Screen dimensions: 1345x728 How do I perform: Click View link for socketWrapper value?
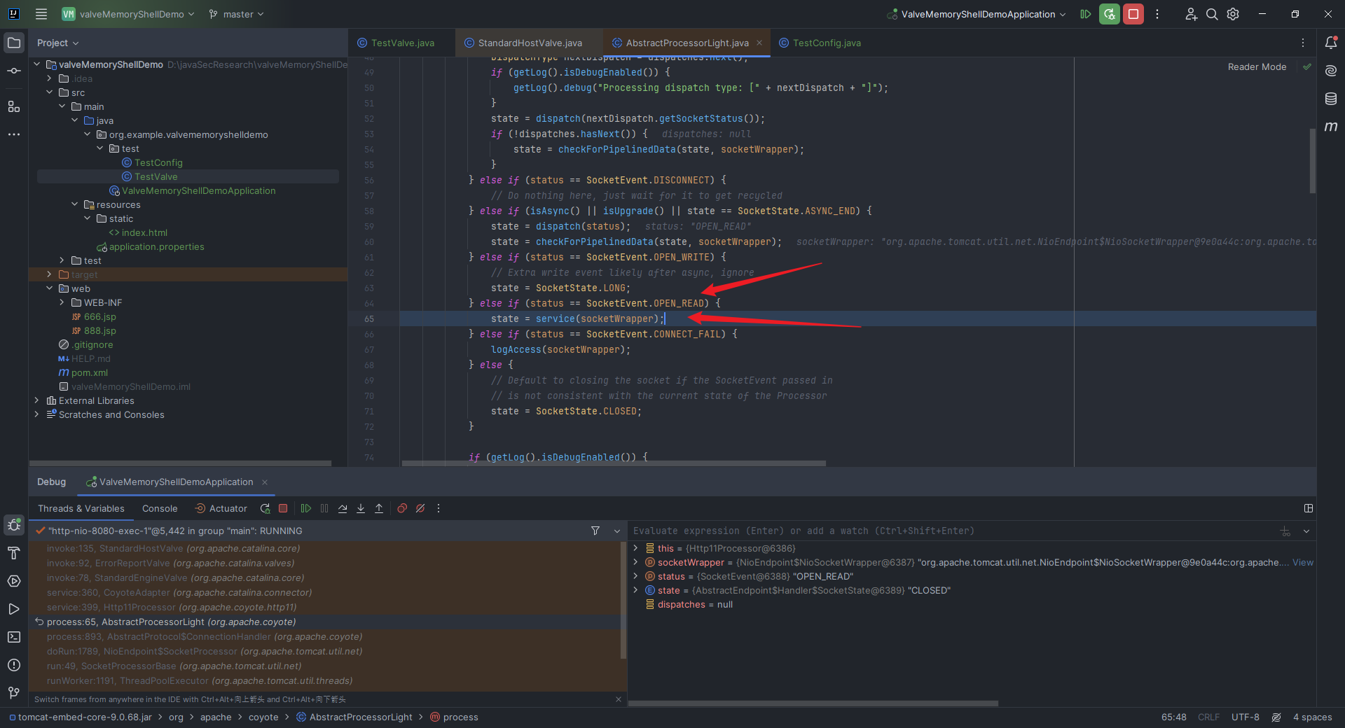click(x=1303, y=563)
